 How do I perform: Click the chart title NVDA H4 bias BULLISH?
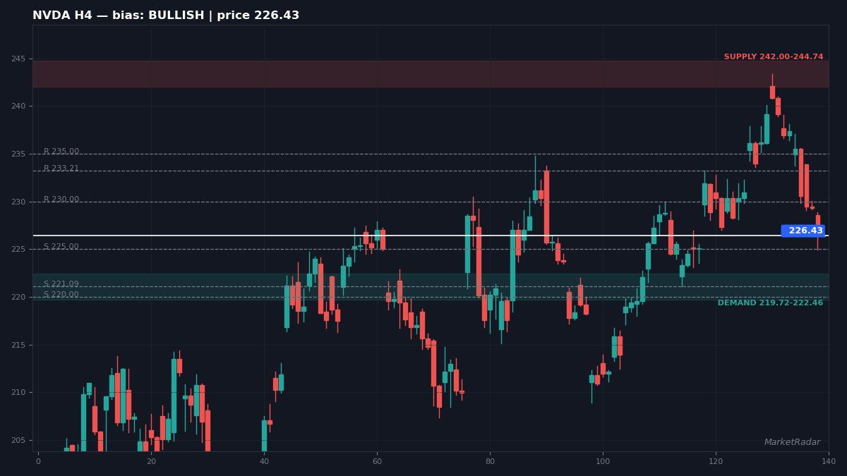[x=166, y=16]
